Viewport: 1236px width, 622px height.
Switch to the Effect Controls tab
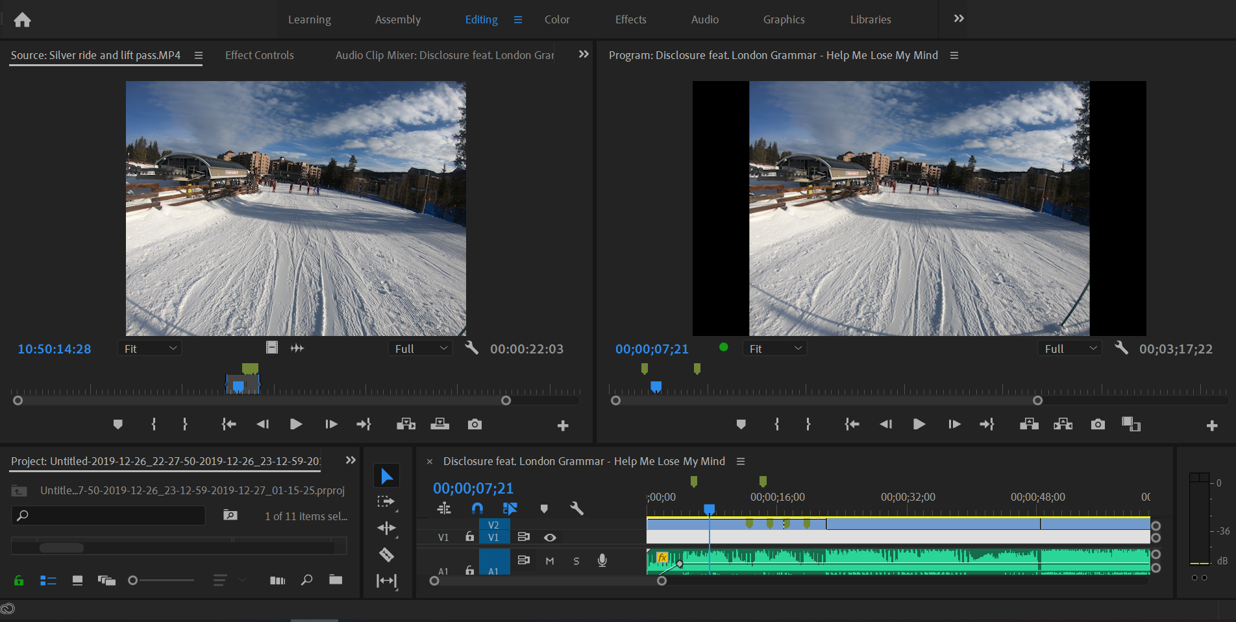[259, 55]
